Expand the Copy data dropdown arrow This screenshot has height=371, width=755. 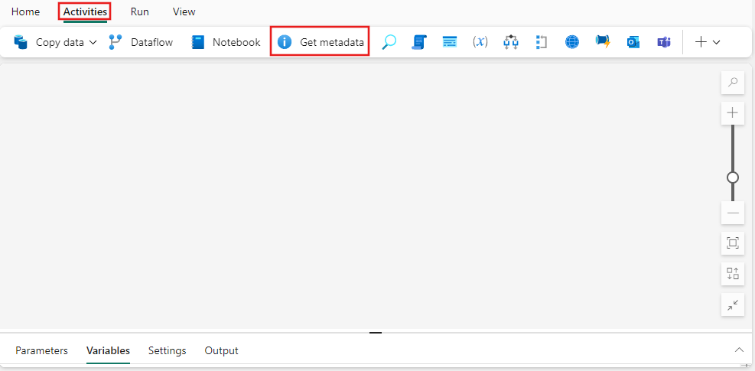tap(93, 42)
